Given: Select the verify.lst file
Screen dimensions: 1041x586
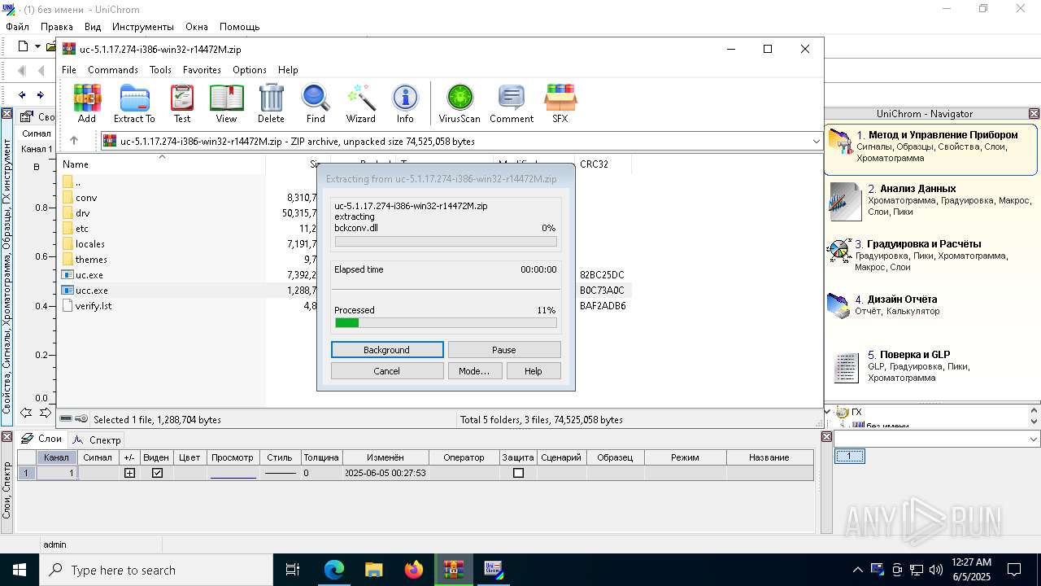Looking at the screenshot, I should [x=94, y=306].
